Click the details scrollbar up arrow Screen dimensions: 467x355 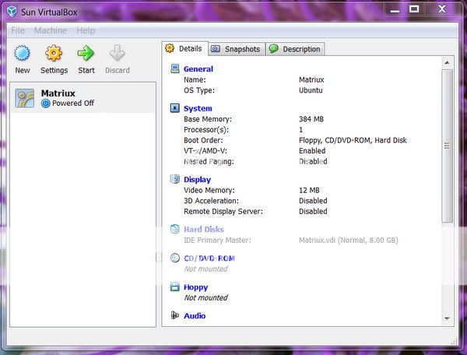pyautogui.click(x=447, y=62)
